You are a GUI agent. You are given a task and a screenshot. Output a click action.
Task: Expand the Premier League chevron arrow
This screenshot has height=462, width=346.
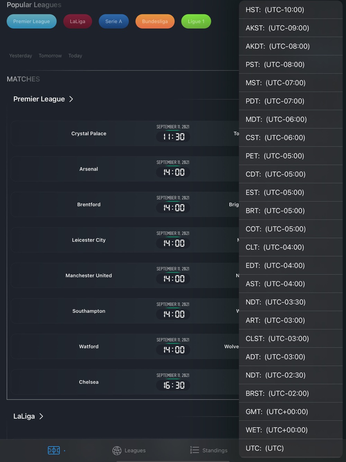pyautogui.click(x=71, y=99)
